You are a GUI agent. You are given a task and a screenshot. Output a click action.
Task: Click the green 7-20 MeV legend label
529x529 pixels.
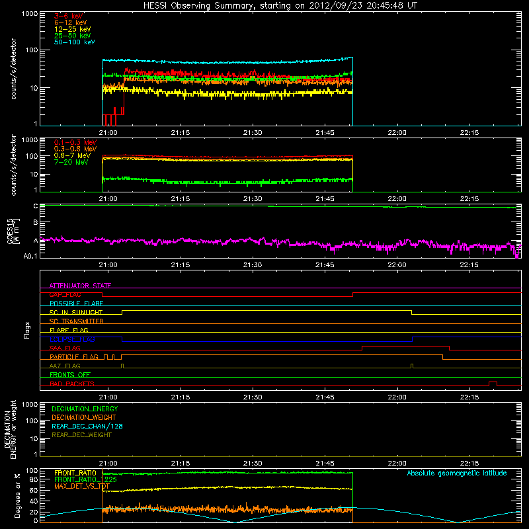pyautogui.click(x=71, y=162)
